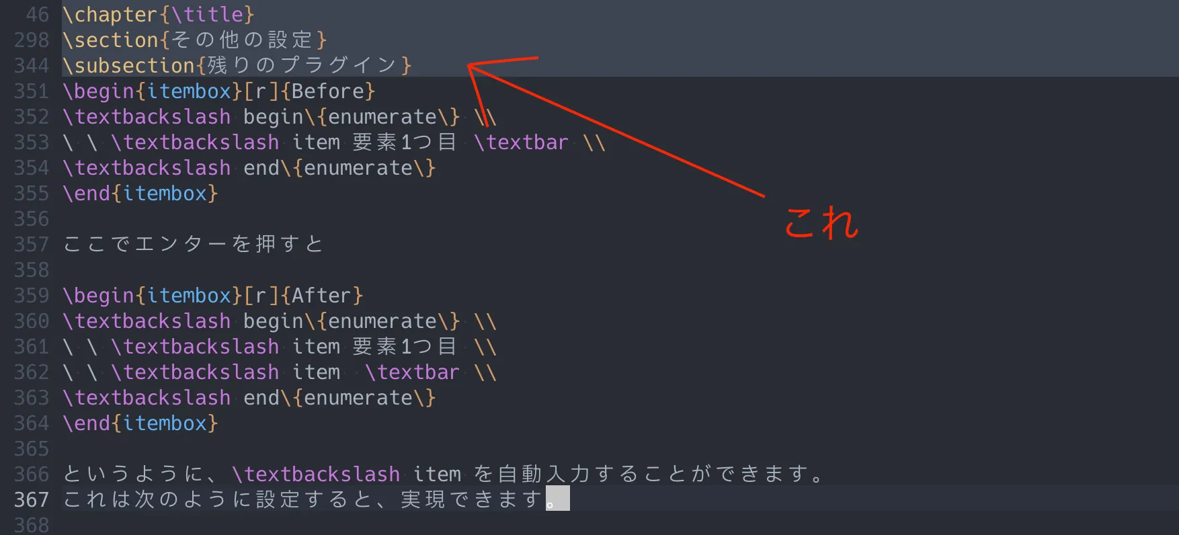Click the \textbar command on line 362
Screen dimensions: 1179x535
pyautogui.click(x=412, y=372)
